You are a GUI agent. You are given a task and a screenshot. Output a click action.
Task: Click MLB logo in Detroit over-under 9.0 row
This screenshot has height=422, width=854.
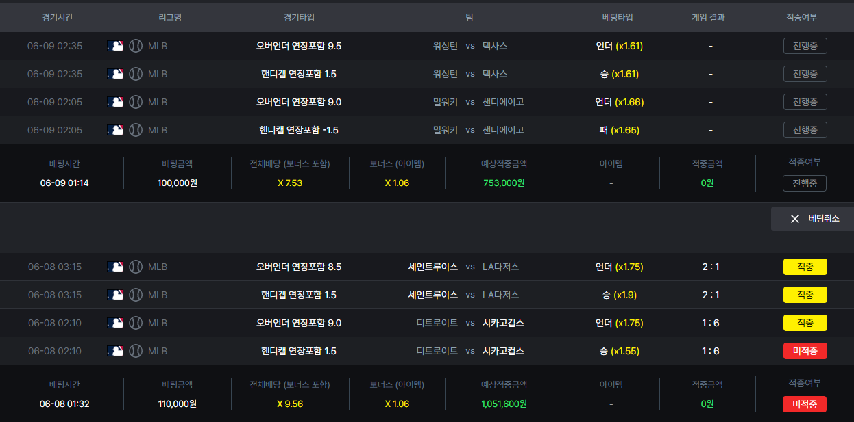pos(115,323)
